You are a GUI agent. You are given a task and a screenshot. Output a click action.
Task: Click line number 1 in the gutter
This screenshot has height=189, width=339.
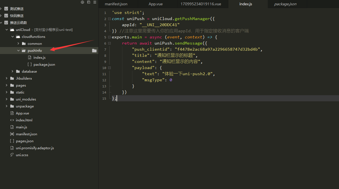(105, 13)
